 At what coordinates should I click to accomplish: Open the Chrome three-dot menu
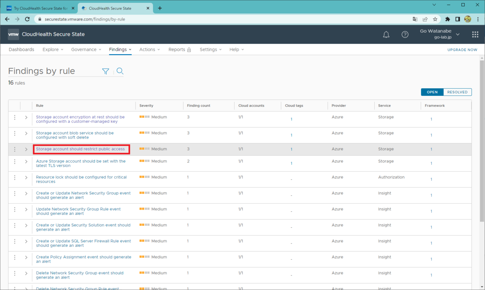[478, 19]
